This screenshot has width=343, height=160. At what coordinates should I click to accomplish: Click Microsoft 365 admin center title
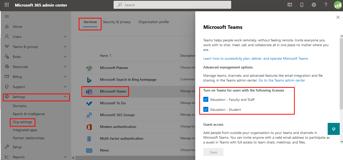click(41, 5)
